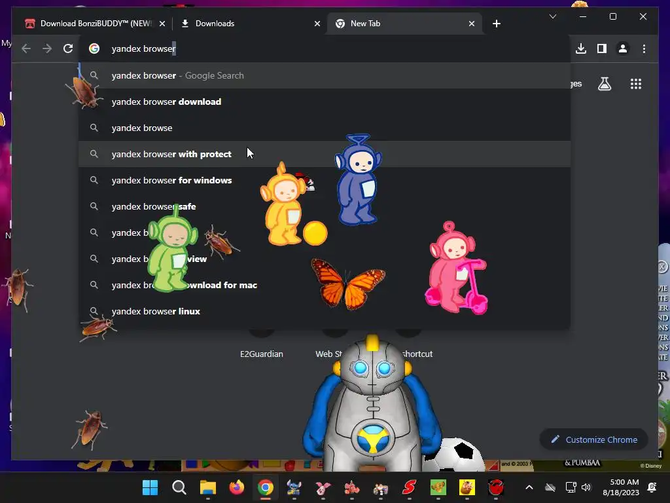The image size is (670, 503).
Task: Open the notification bell icon
Action: [652, 487]
